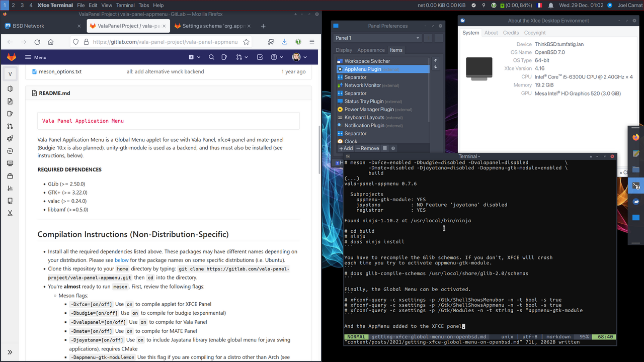
Task: Open the Panel Preferences items list scrollbar
Action: tap(429, 90)
